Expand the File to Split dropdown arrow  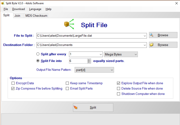tap(145, 36)
